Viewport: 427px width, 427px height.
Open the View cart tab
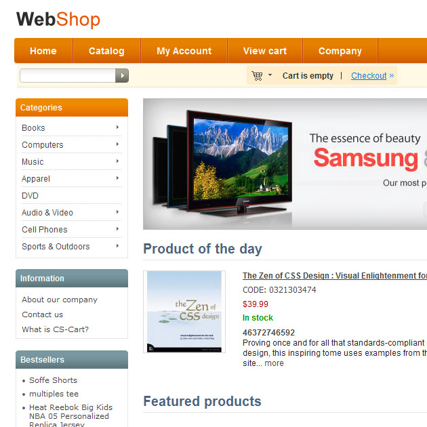tap(265, 51)
